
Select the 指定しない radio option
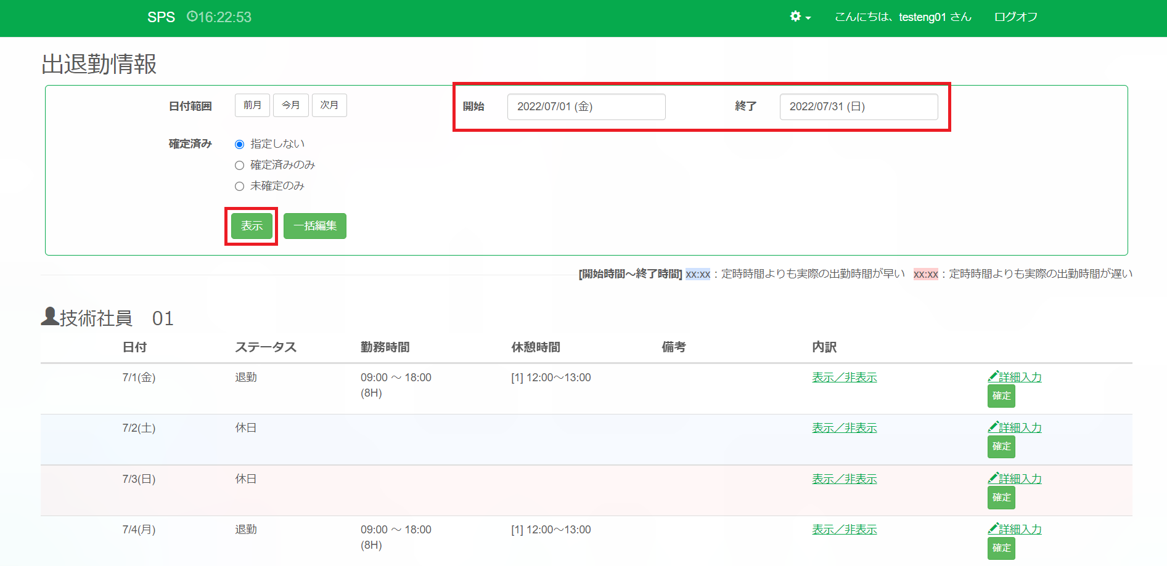pos(240,144)
